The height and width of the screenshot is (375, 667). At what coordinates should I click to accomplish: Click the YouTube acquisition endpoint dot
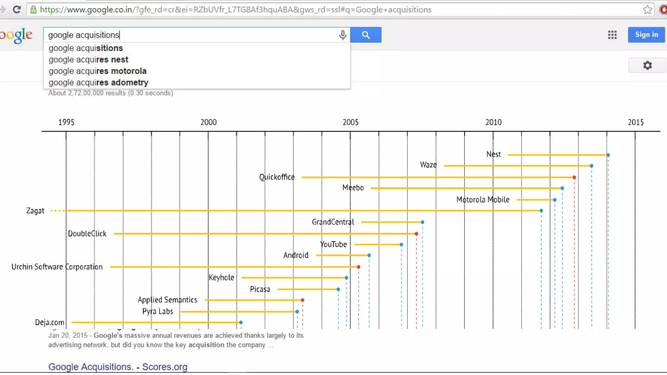coord(401,244)
